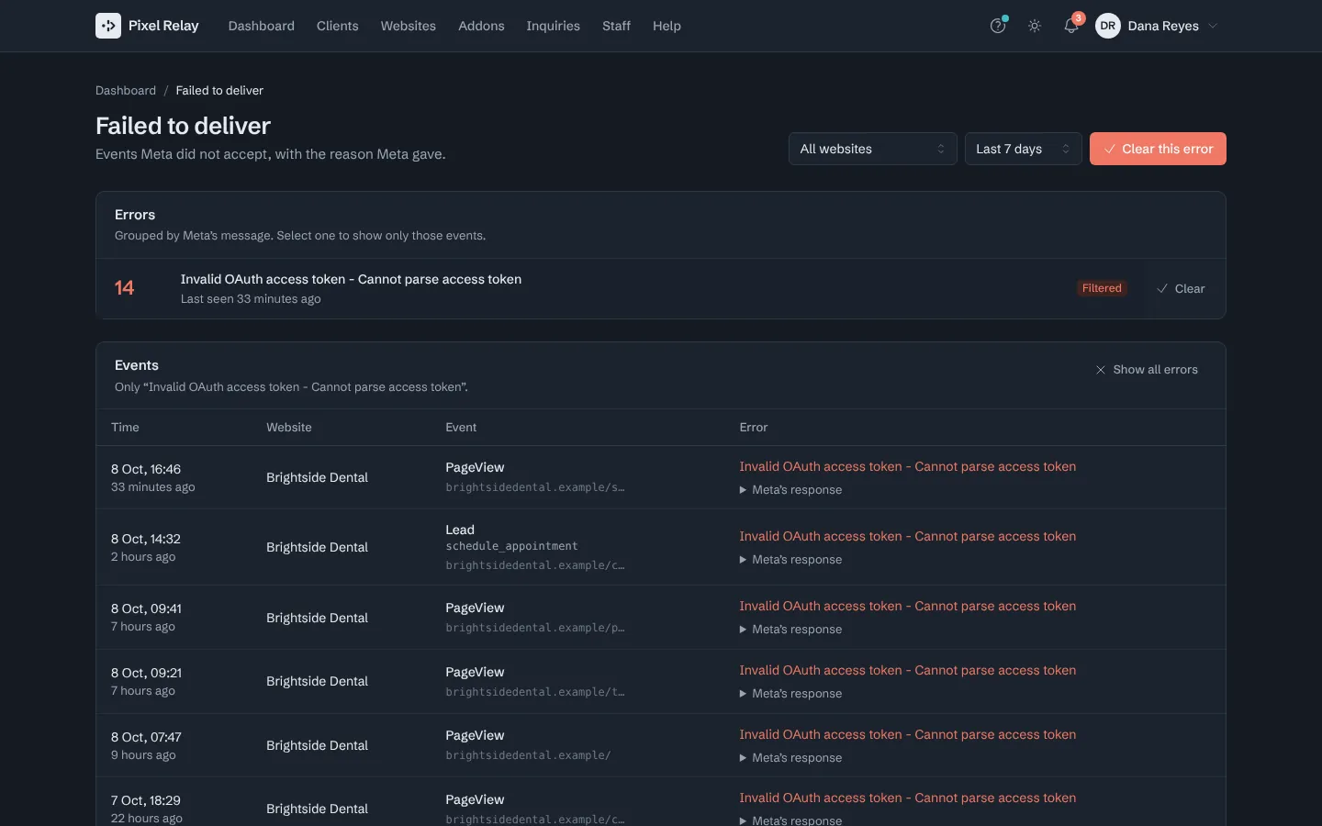Open the Last 7 days dropdown

tap(1023, 149)
